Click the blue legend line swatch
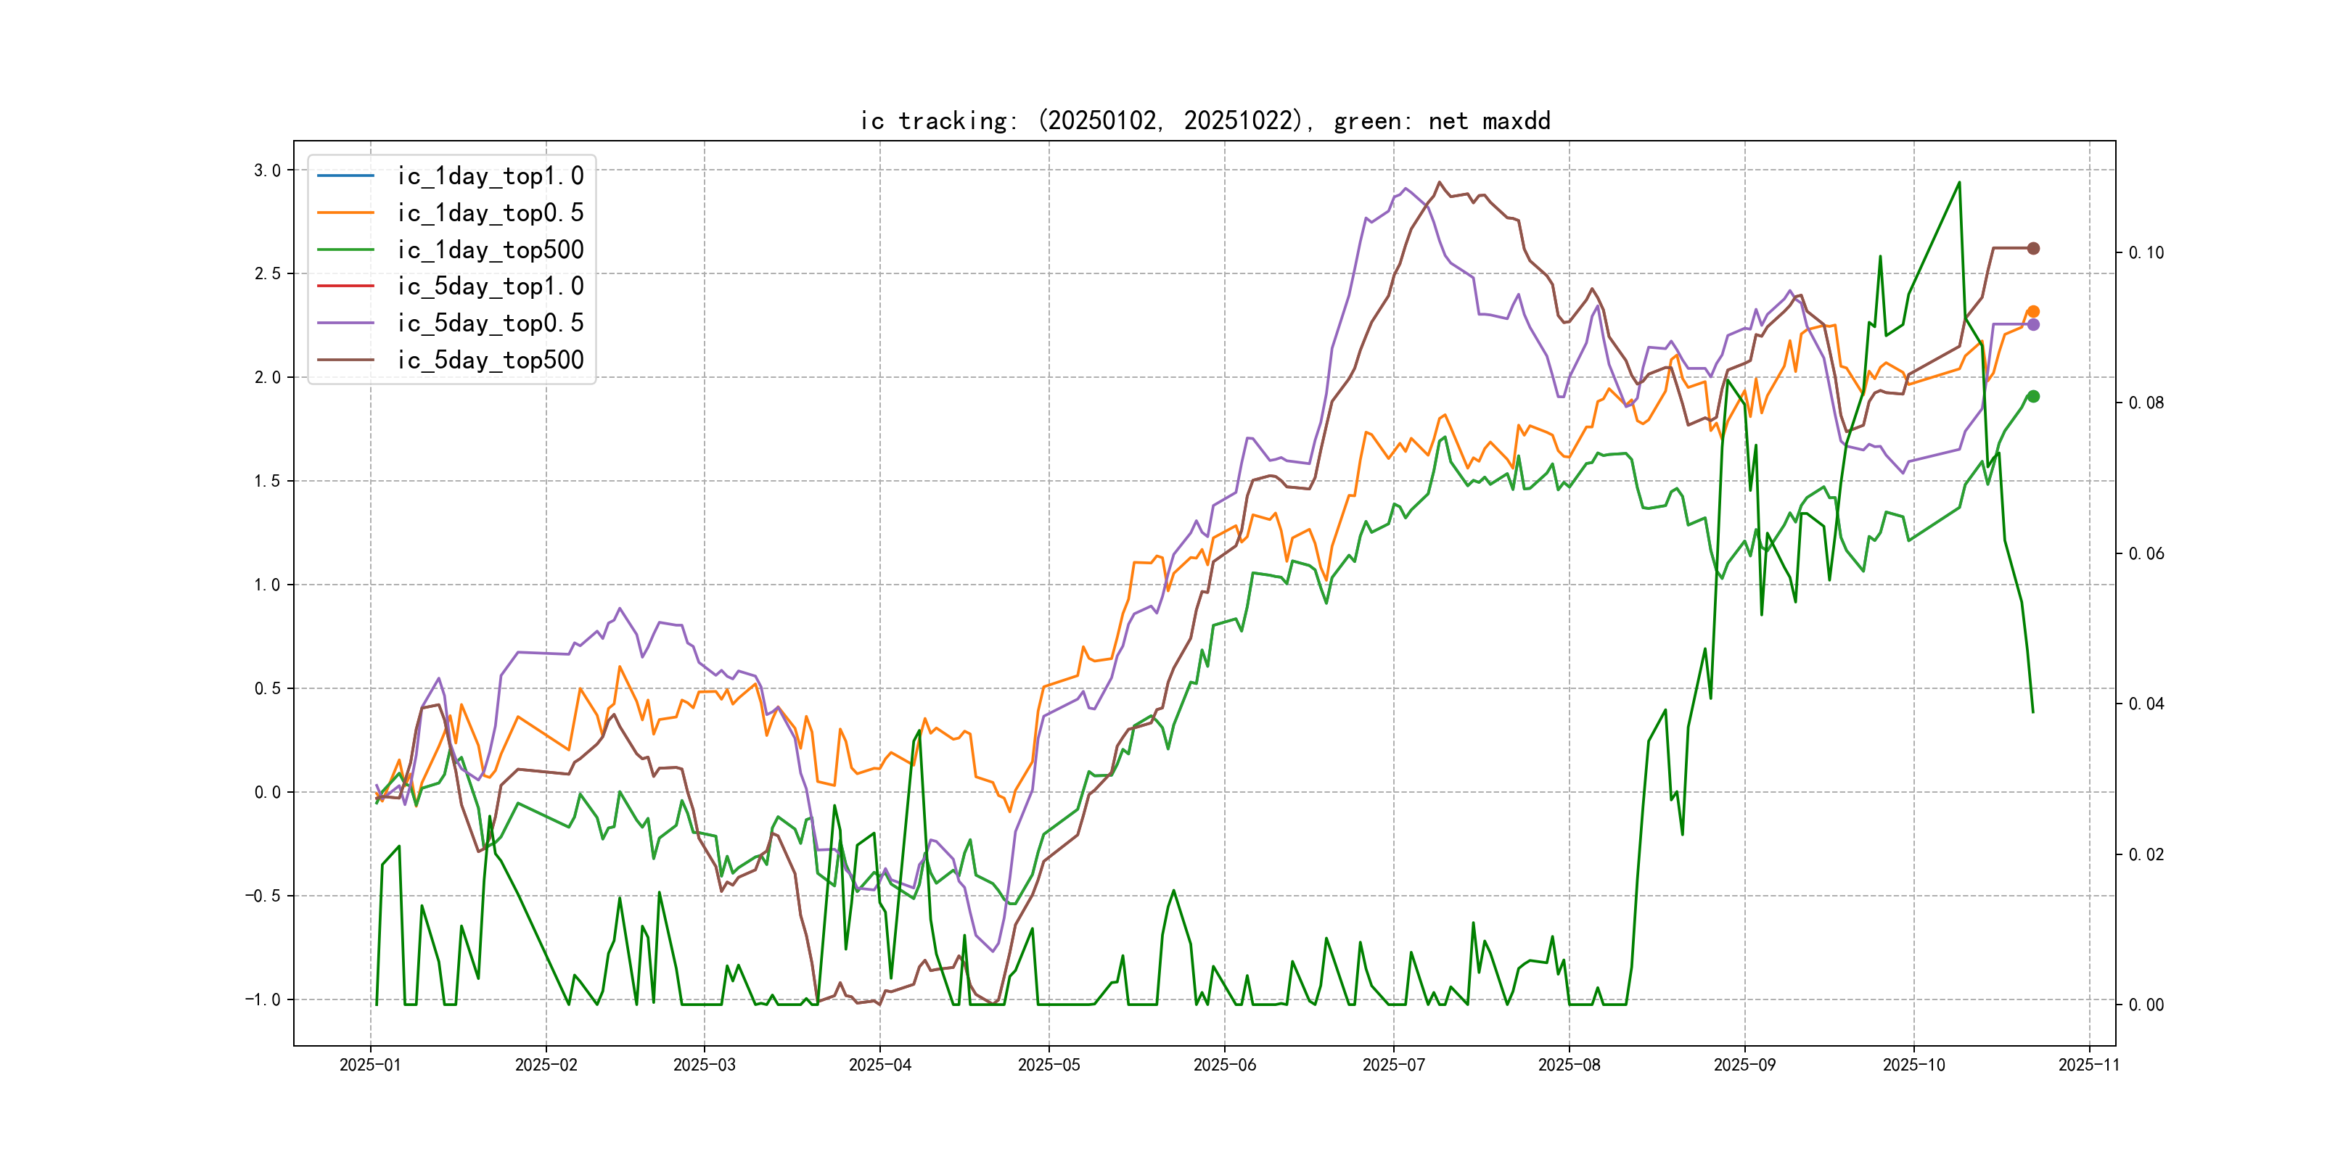The width and height of the screenshot is (2351, 1175). [346, 175]
